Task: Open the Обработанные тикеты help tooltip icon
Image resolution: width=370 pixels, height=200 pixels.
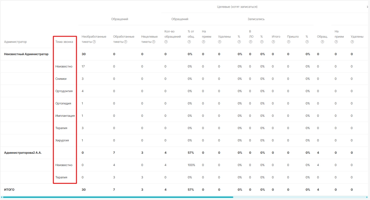Action: pyautogui.click(x=125, y=42)
